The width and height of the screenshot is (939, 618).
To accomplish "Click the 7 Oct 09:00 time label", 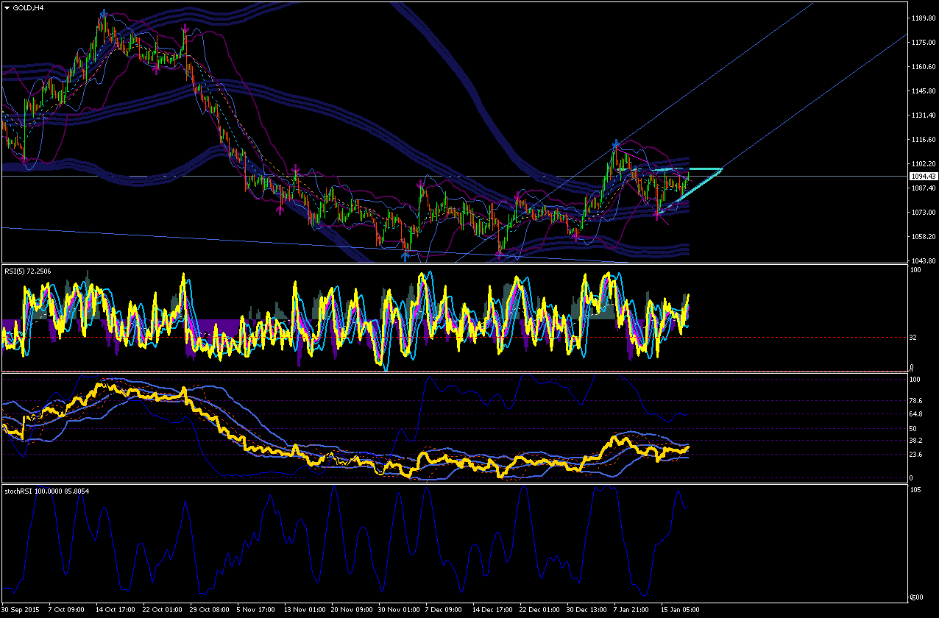I will (x=68, y=610).
